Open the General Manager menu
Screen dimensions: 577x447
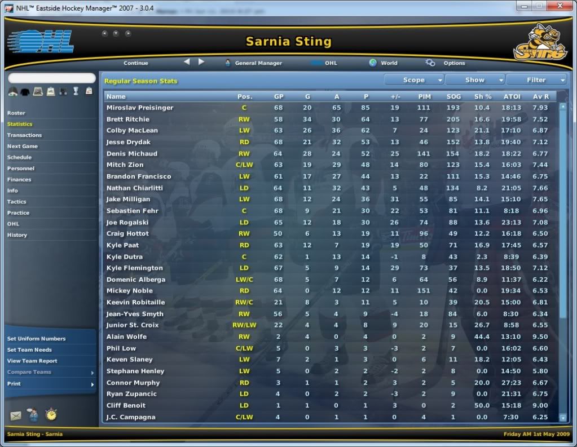click(x=258, y=63)
